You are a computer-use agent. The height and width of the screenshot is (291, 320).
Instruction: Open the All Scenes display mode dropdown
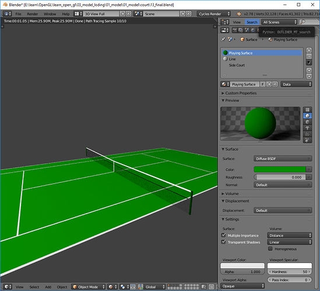point(279,22)
